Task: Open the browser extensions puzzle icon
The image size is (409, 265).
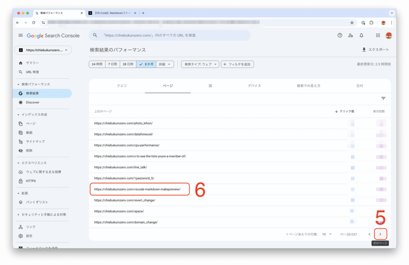Action: [371, 23]
